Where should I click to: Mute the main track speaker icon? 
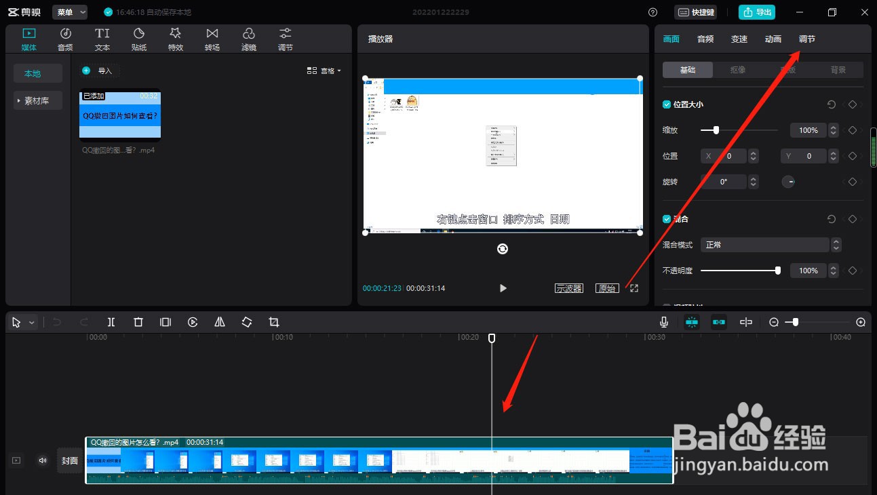(43, 460)
